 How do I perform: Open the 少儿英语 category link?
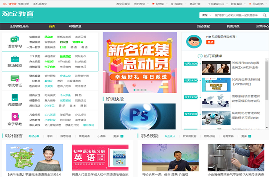click(50, 115)
